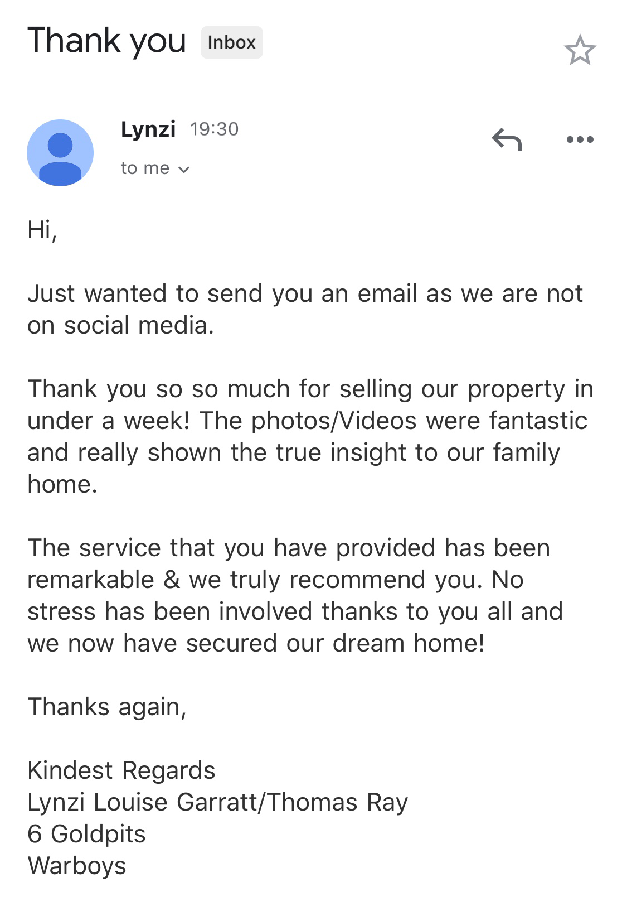Tap the 19:30 timestamp

pos(214,129)
